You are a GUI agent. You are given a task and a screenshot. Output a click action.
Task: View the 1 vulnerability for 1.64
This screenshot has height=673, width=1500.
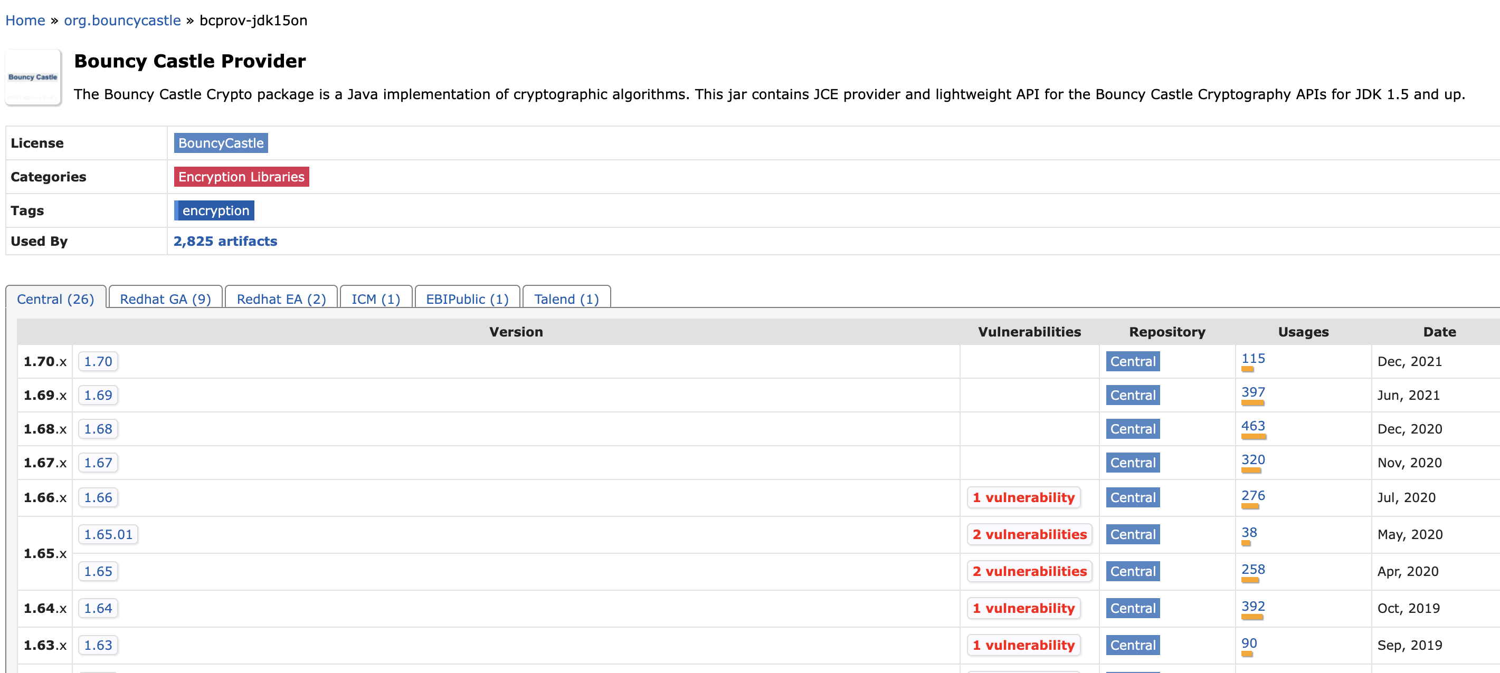click(1024, 608)
